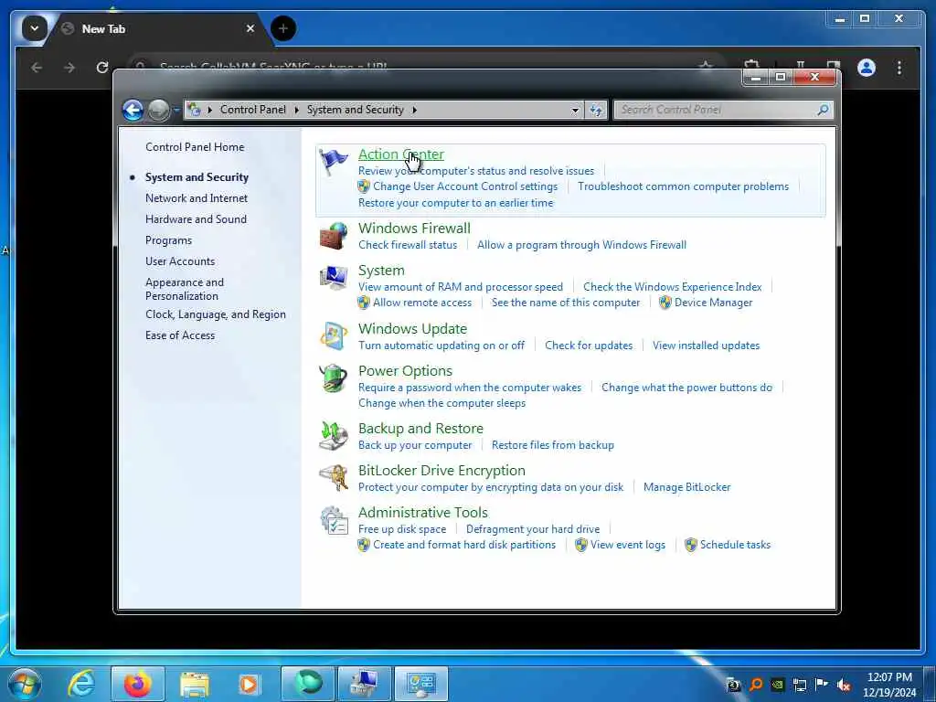Expand the System and Security breadcrumb arrow

pos(414,110)
